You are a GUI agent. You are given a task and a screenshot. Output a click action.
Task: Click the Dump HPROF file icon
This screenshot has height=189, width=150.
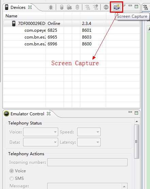(x=69, y=7)
